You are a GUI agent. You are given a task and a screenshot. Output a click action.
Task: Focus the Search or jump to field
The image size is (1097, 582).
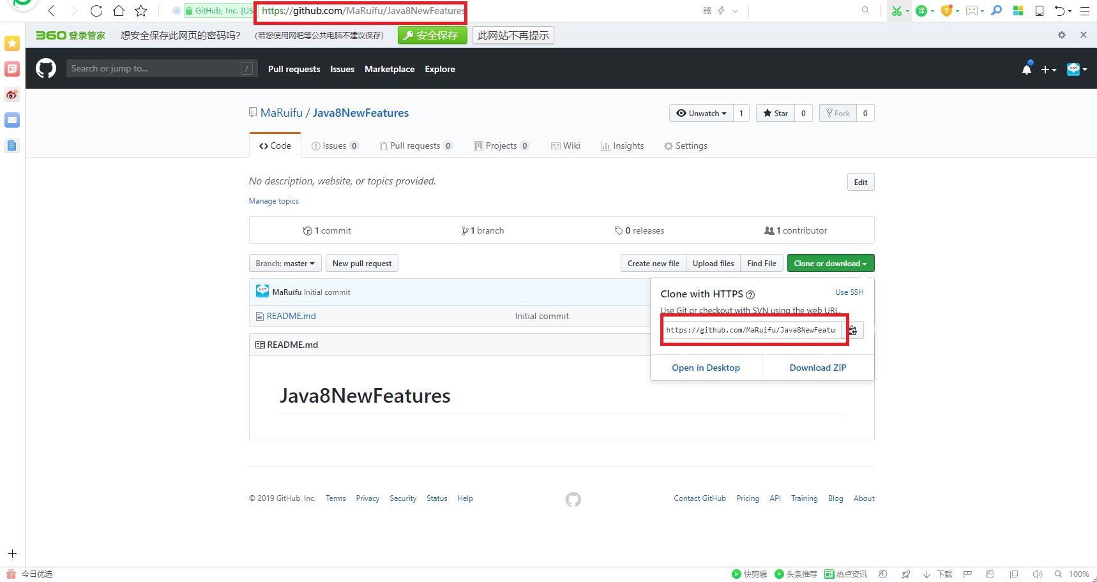pyautogui.click(x=162, y=68)
